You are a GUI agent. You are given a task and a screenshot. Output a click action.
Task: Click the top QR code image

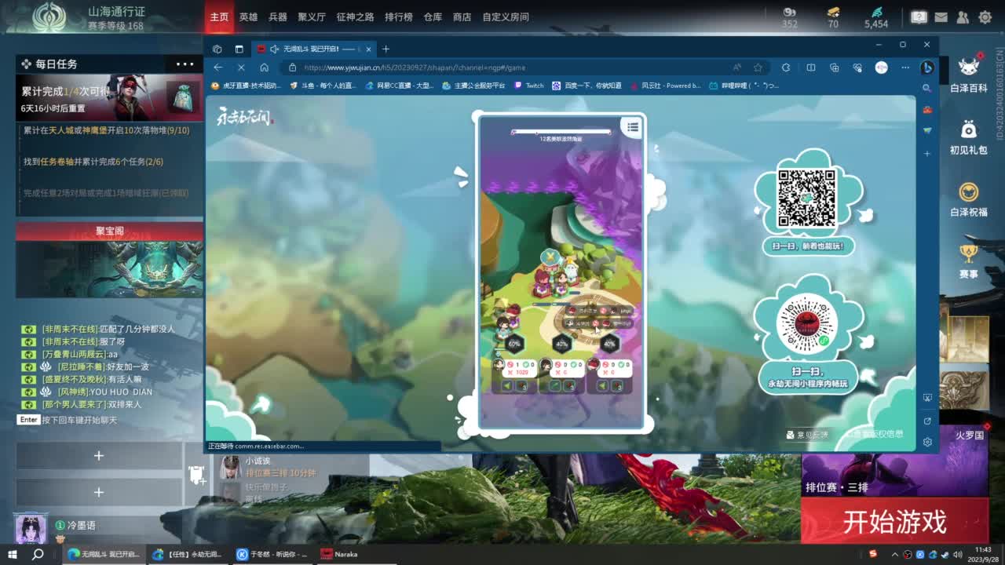tap(806, 199)
